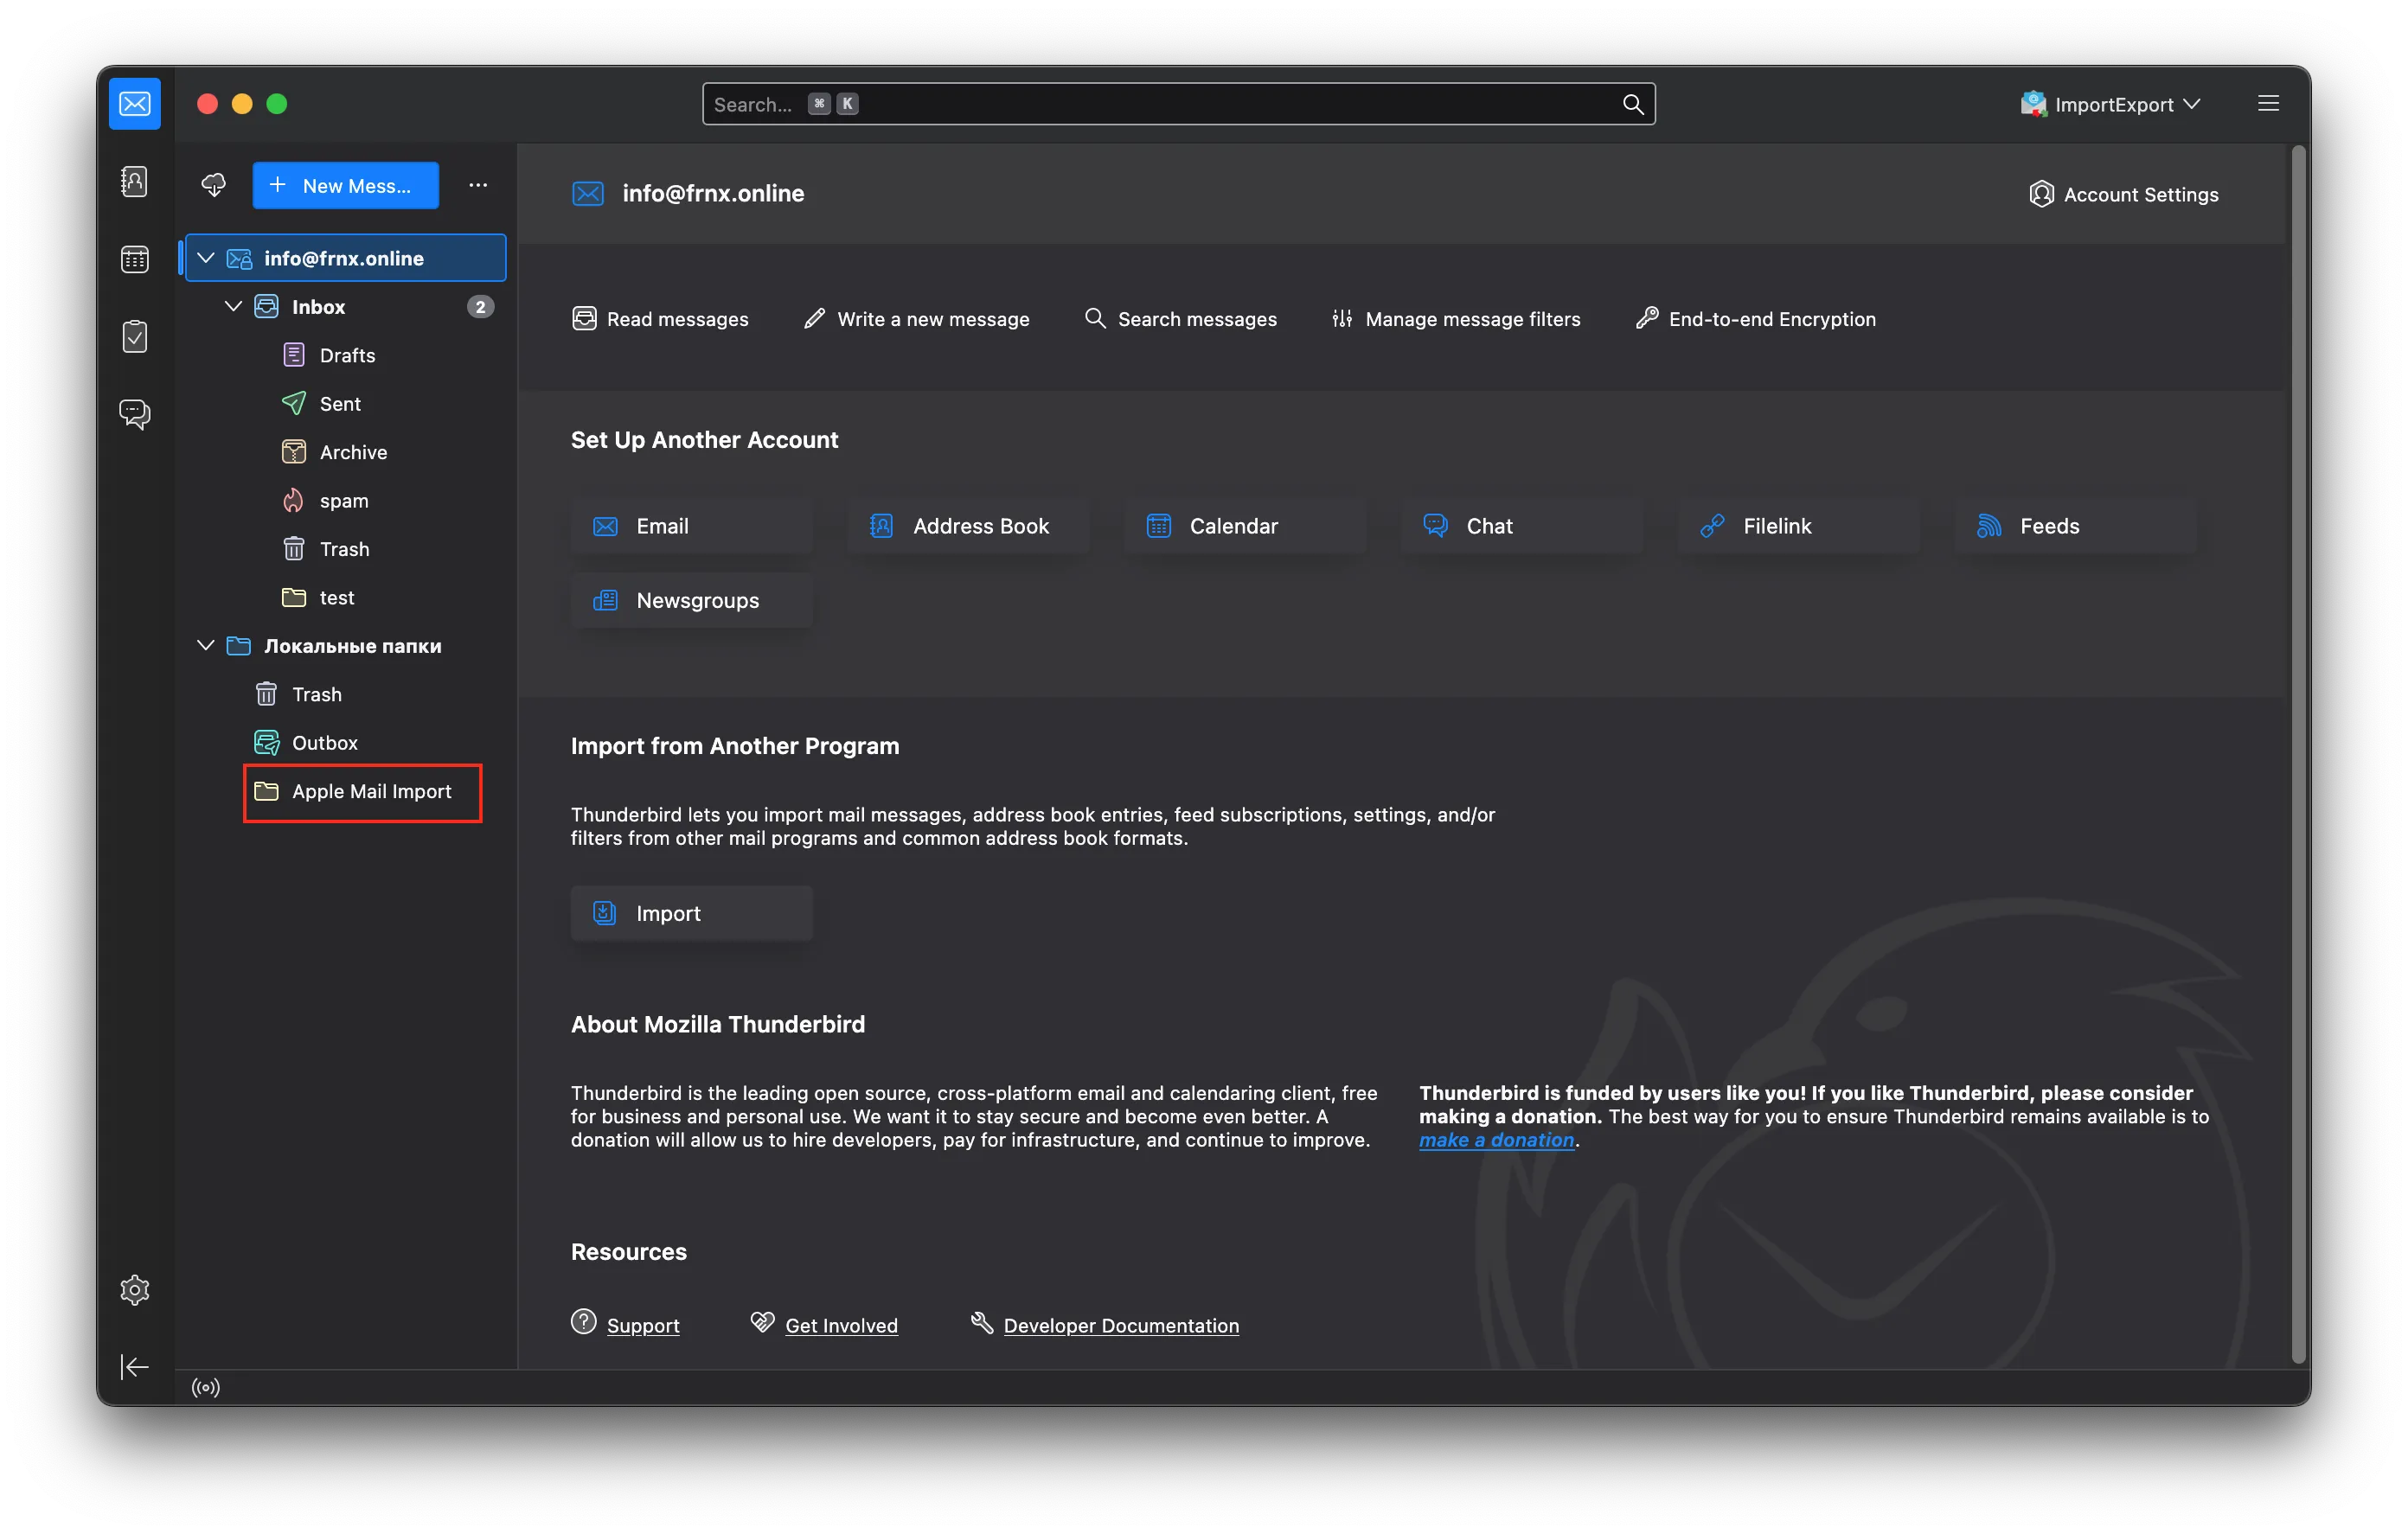Set up a Chat account
Image resolution: width=2408 pixels, height=1534 pixels.
click(x=1522, y=526)
